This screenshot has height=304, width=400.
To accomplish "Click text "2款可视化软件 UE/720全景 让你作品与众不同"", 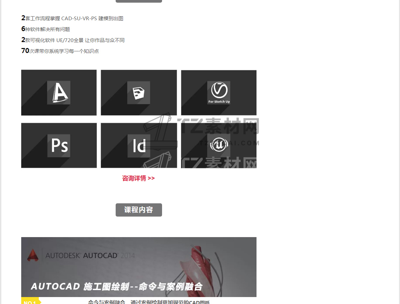I will coord(73,40).
